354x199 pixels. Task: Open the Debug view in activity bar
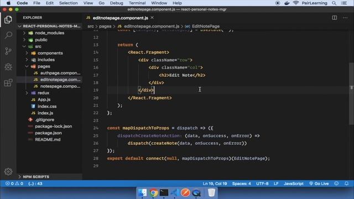8,67
